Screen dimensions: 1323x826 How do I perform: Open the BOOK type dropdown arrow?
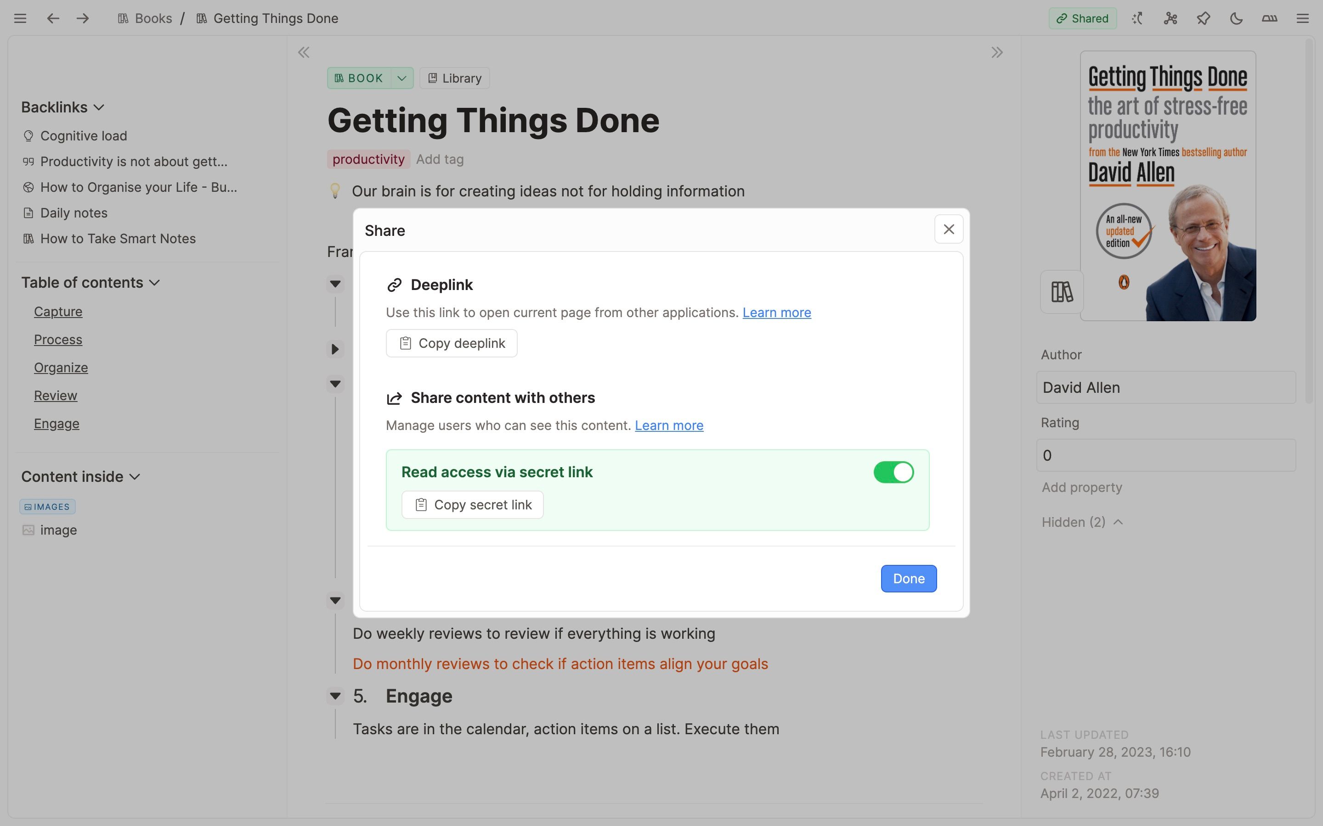[402, 78]
